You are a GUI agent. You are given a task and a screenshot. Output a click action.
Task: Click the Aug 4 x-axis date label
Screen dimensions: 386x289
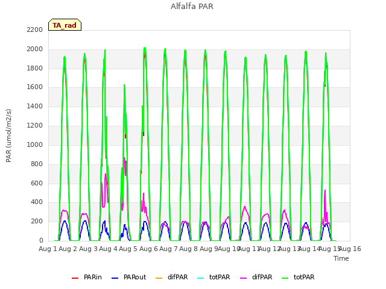click(108, 249)
